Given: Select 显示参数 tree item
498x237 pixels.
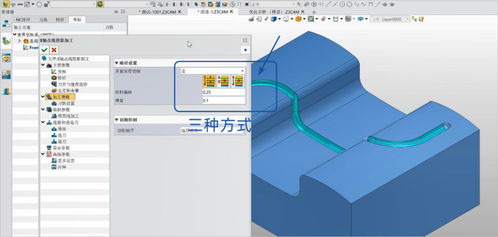Looking at the screenshot, I should point(61,148).
